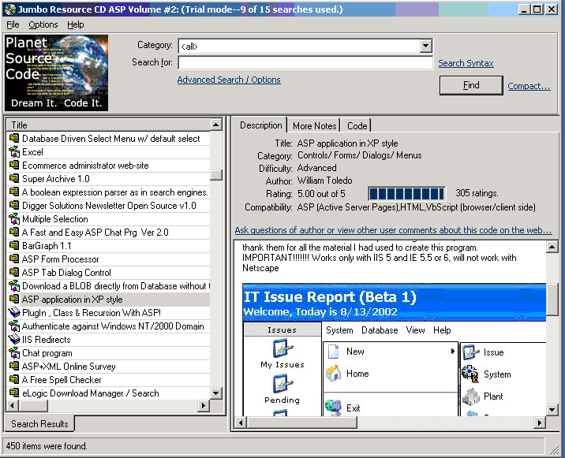Click in the Search for text field
Image resolution: width=565 pixels, height=458 pixels.
pos(305,62)
